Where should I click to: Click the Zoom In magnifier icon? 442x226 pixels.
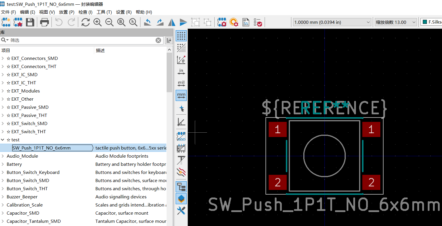(97, 22)
